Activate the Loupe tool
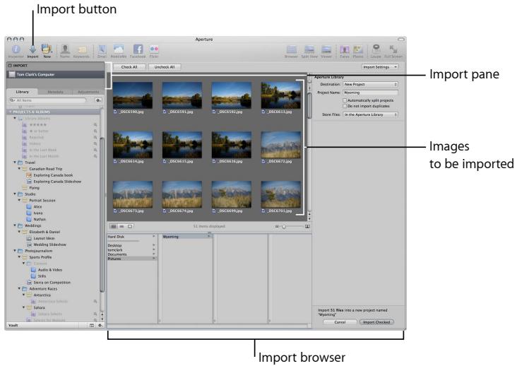Viewport: 517px width, 366px height. [x=376, y=49]
